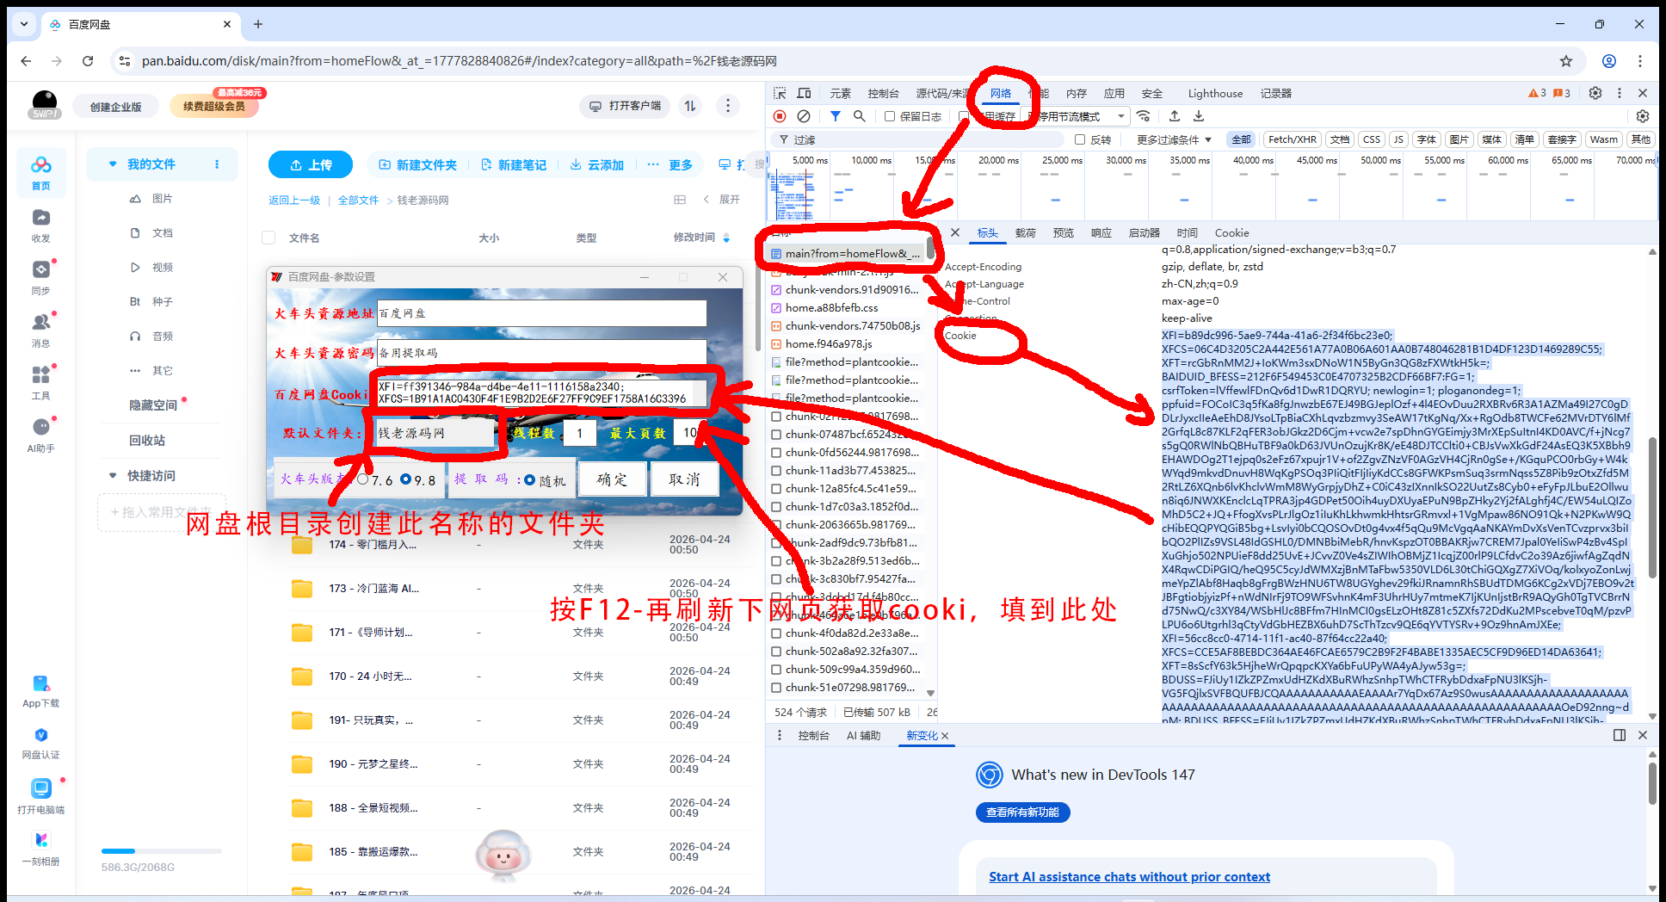This screenshot has height=902, width=1666.
Task: Collapse the 我的文件 tree arrow
Action: (x=113, y=164)
